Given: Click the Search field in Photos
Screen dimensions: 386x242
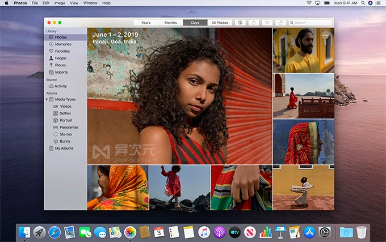Looking at the screenshot, I should coord(310,23).
